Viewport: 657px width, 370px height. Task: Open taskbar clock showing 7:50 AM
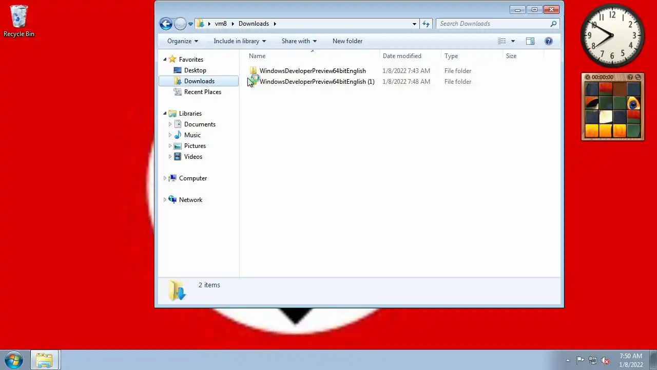coord(631,360)
